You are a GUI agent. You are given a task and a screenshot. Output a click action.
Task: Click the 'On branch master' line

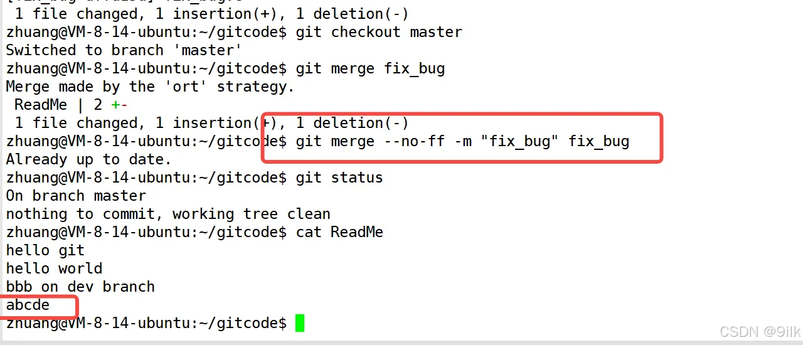tap(76, 196)
